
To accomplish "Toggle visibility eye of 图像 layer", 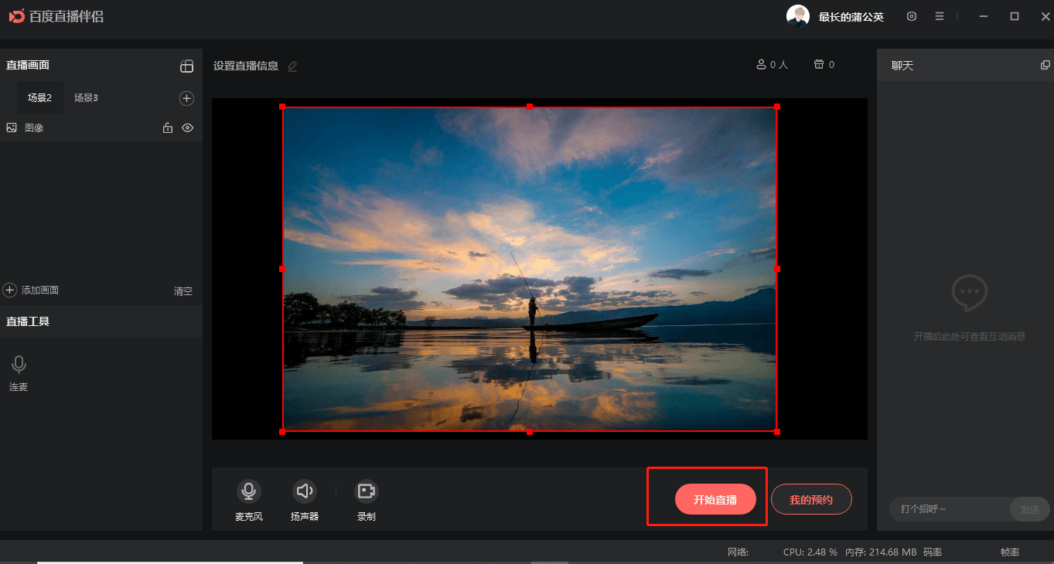I will pos(187,128).
